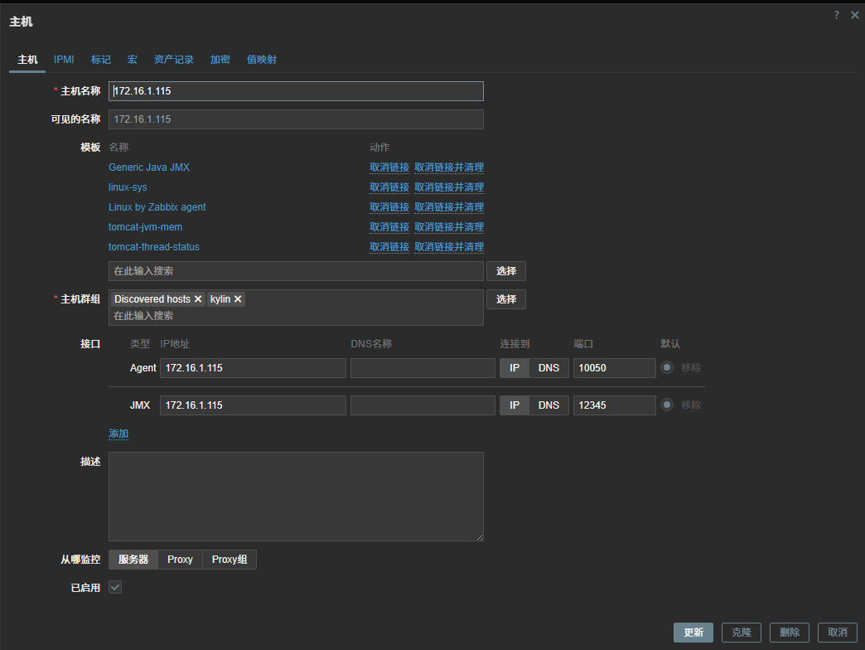Click into the 描述 description text area
Screen dimensions: 865x650
tap(296, 496)
